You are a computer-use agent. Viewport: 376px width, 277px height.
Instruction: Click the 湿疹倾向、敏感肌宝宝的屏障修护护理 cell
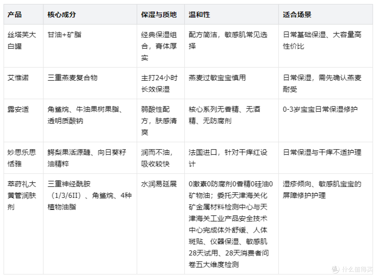point(326,224)
